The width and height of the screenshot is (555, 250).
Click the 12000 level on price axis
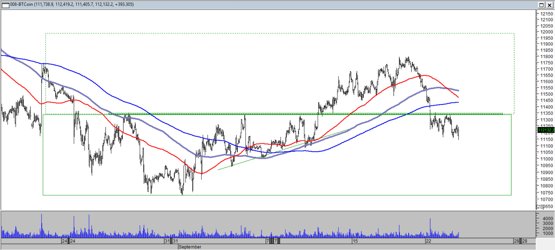546,32
